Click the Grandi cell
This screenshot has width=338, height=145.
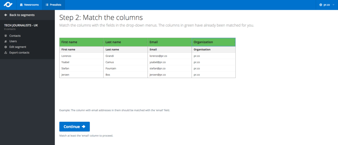pyautogui.click(x=125, y=56)
